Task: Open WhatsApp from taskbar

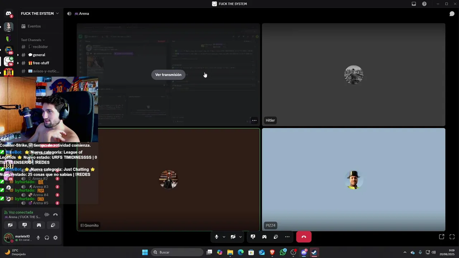Action: pos(283,252)
